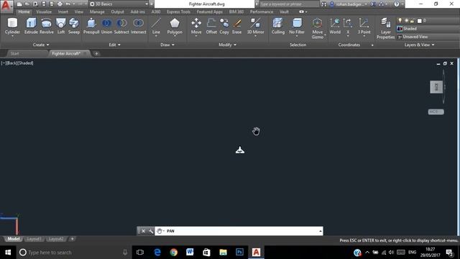Add a new drawing tab

(x=96, y=53)
